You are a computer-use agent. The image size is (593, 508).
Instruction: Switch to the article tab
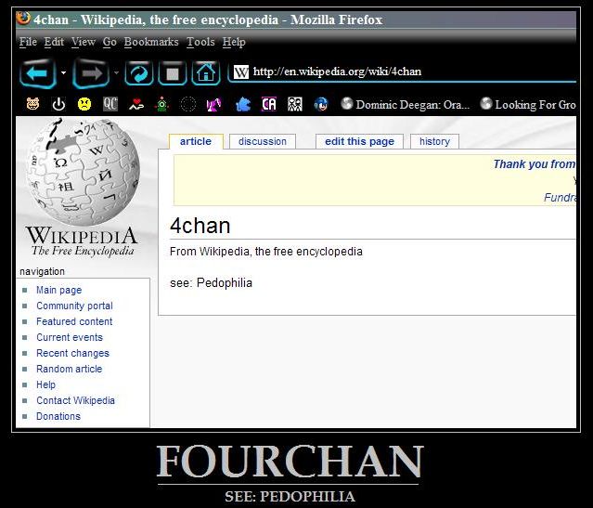[x=196, y=141]
